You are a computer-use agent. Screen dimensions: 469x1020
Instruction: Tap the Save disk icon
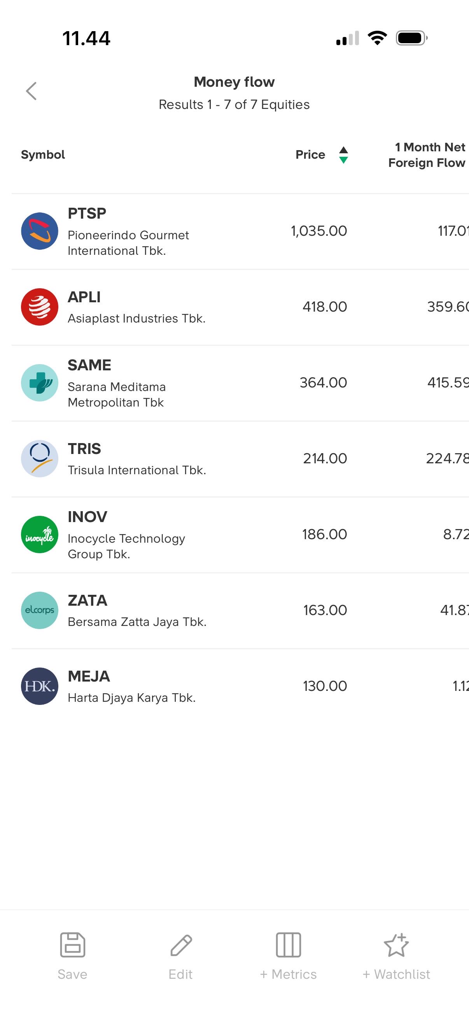click(x=72, y=945)
